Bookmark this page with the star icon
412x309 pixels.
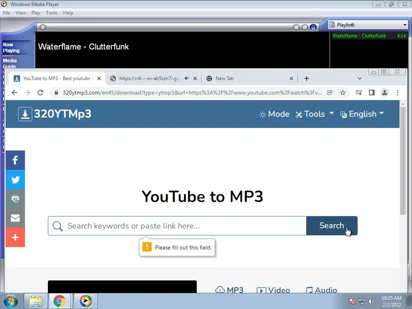pyautogui.click(x=343, y=93)
